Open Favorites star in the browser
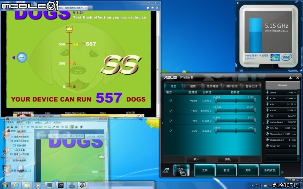The height and width of the screenshot is (189, 303). (x=152, y=8)
